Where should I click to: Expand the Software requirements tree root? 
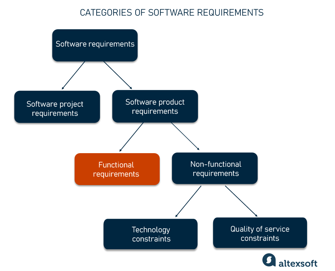(x=95, y=45)
